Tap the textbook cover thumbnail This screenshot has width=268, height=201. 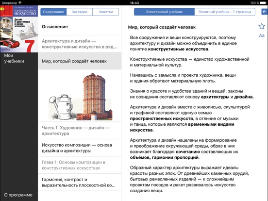coord(19,29)
